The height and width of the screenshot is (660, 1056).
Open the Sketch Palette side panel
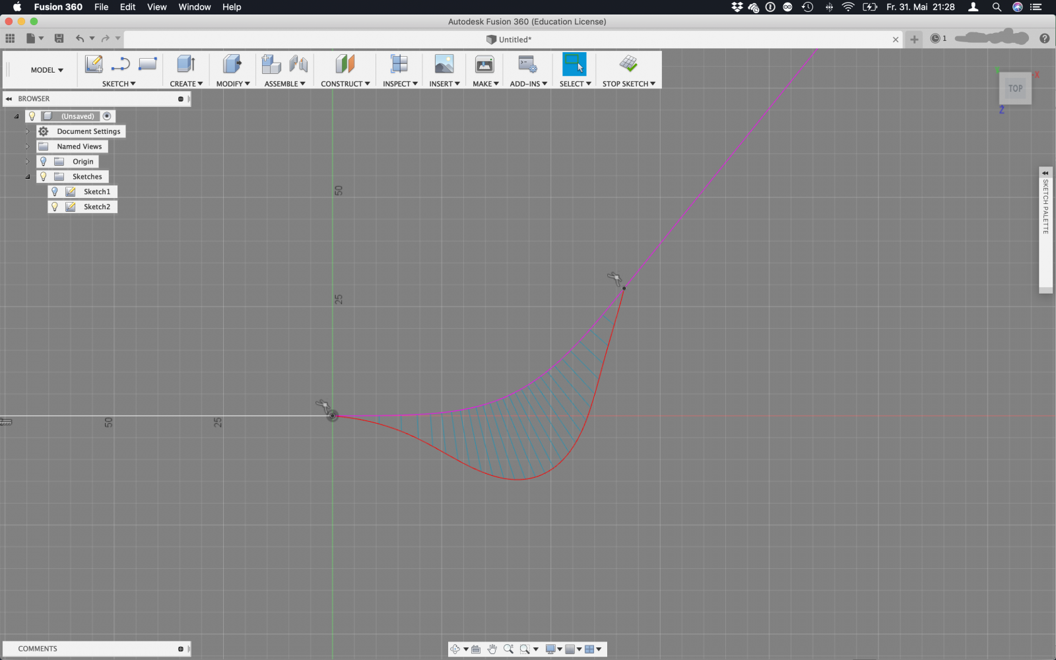click(1045, 173)
